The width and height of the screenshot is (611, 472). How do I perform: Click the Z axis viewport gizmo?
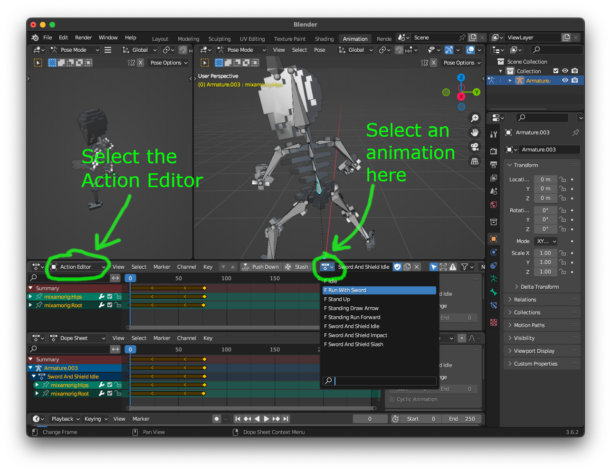click(461, 77)
